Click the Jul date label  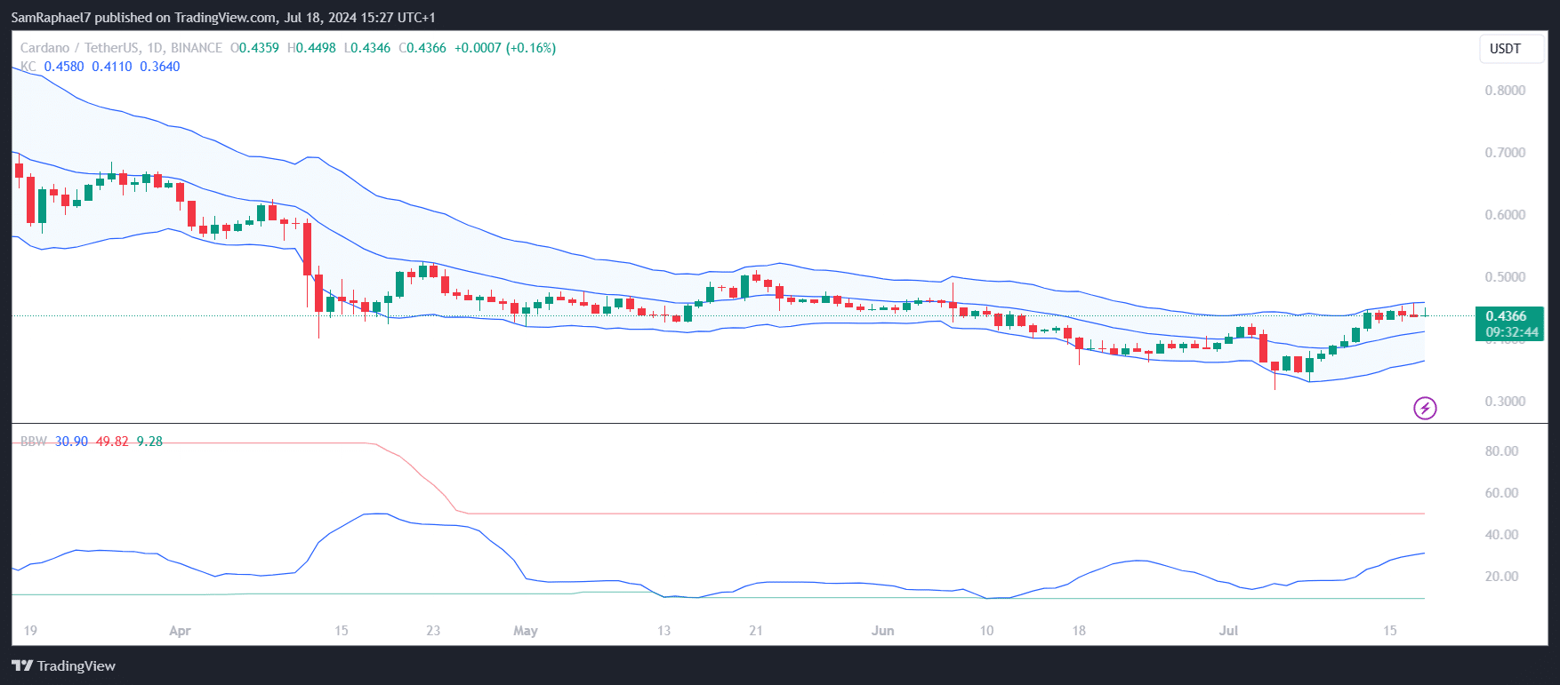1228,631
